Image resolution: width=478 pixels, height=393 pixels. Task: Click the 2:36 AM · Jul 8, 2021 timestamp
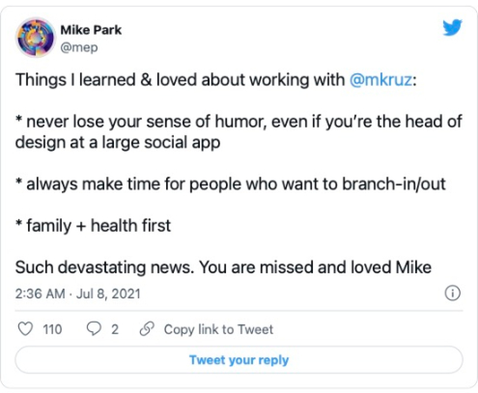[78, 294]
